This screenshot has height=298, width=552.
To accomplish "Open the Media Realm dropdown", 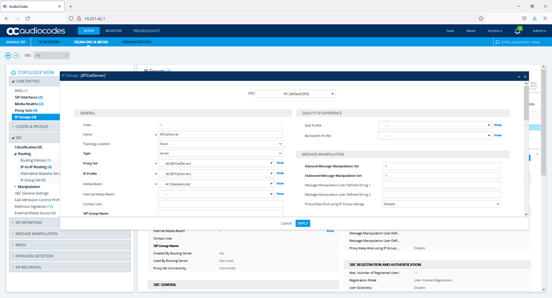I will click(x=216, y=184).
